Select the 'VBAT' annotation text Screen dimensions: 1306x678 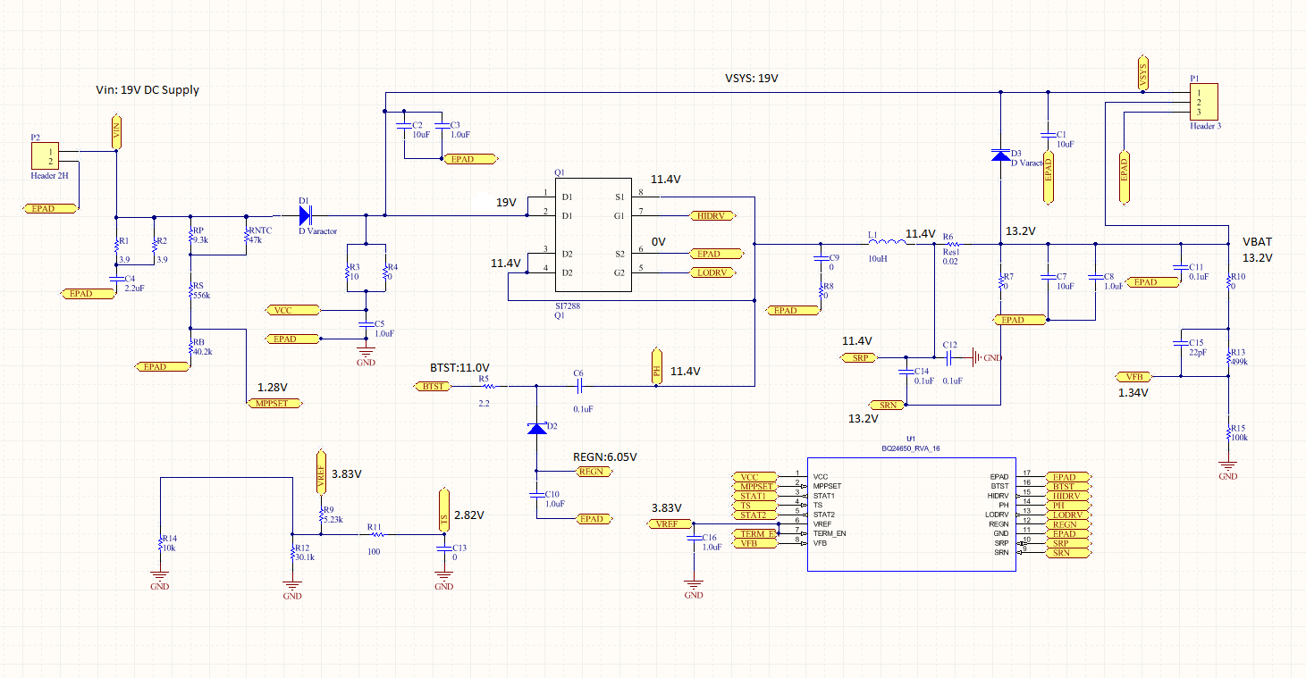click(1257, 242)
